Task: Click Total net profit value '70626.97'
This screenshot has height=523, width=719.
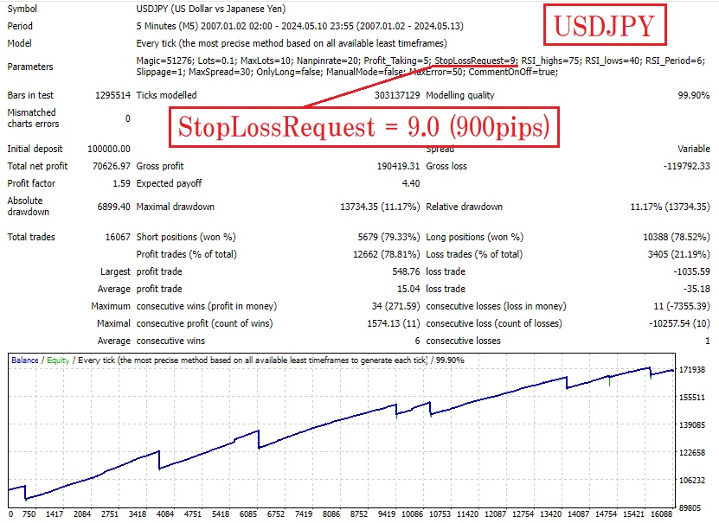Action: coord(112,166)
